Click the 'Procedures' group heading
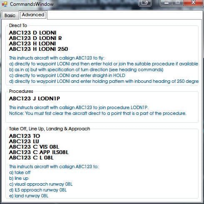 21,91
